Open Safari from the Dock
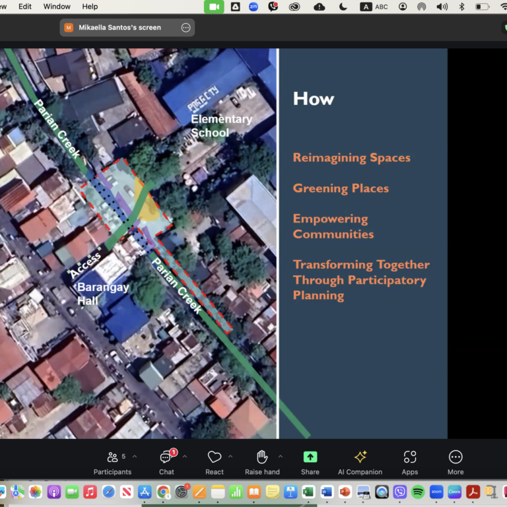 (x=109, y=492)
